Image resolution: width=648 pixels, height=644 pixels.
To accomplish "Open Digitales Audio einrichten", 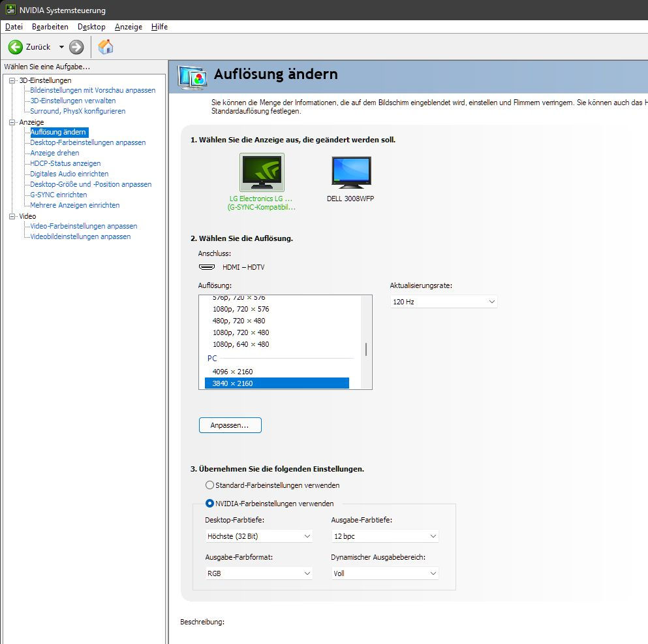I will point(69,174).
